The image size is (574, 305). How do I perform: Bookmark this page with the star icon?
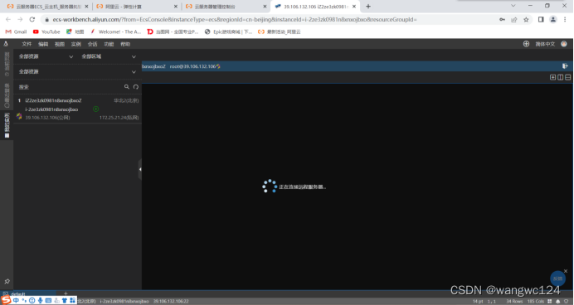coord(526,19)
